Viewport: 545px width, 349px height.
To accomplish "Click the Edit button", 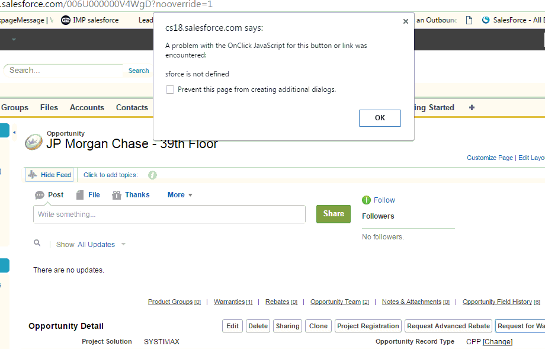I will click(x=232, y=326).
